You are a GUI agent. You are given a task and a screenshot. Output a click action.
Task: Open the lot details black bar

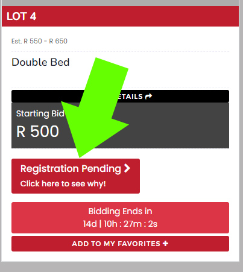pos(120,96)
